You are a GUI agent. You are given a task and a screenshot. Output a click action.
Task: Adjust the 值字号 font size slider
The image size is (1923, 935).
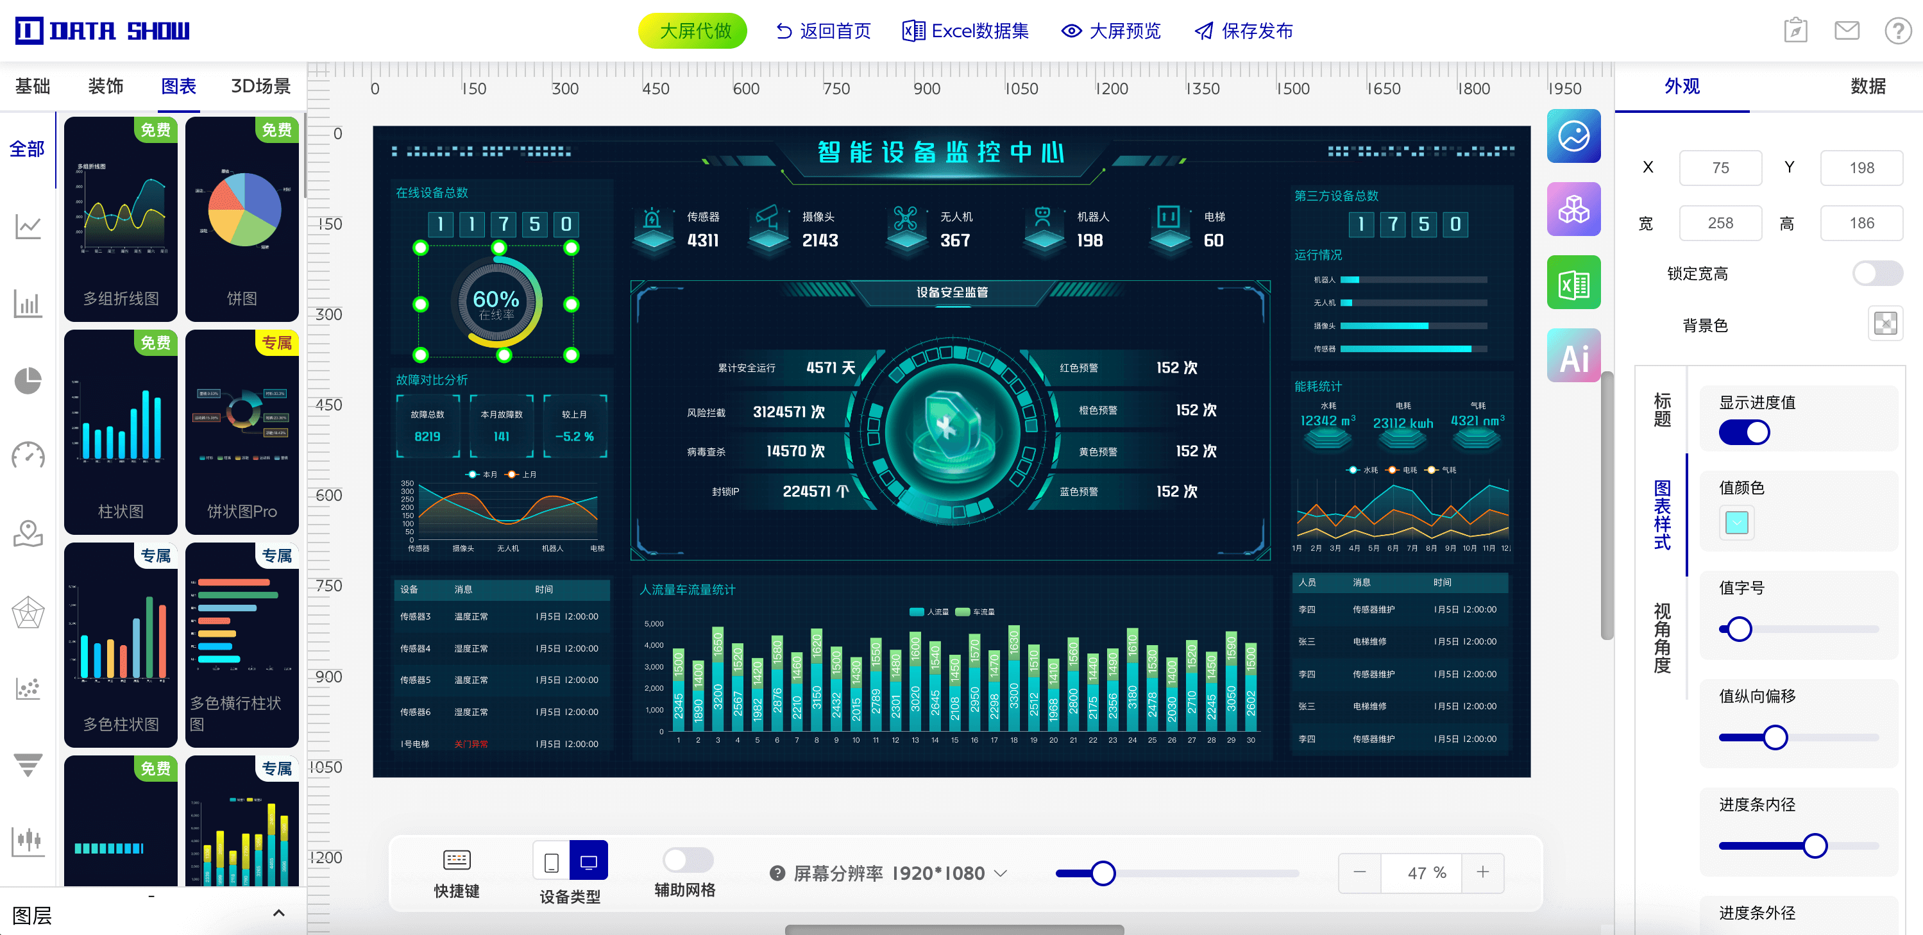click(1740, 629)
